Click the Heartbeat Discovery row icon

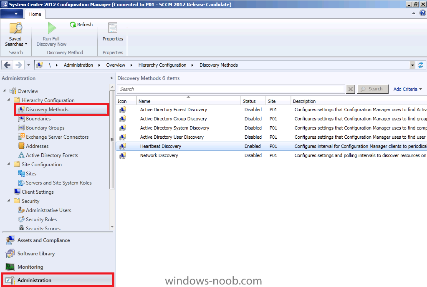tap(123, 146)
